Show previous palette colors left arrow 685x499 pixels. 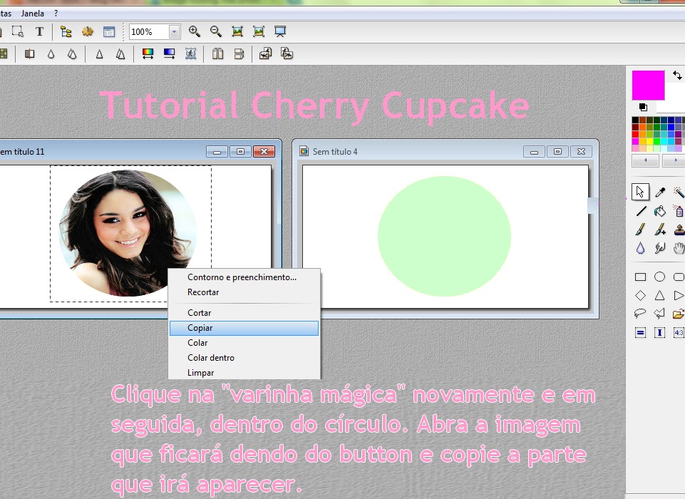pyautogui.click(x=645, y=160)
